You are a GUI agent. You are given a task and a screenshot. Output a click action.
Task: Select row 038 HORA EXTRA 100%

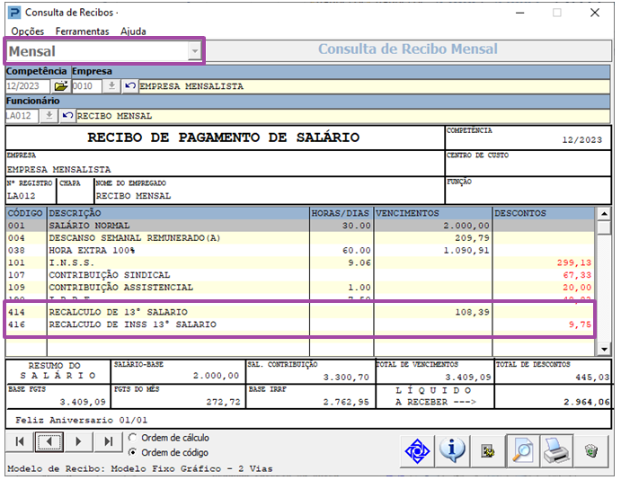point(300,250)
